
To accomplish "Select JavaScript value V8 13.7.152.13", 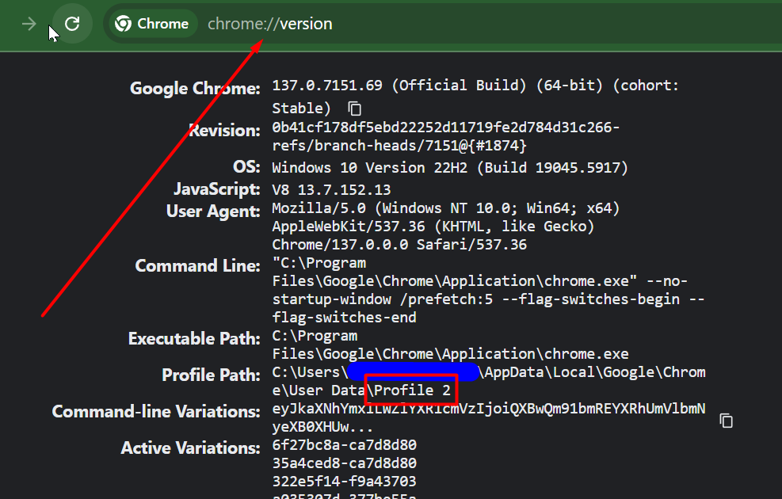I will (331, 190).
